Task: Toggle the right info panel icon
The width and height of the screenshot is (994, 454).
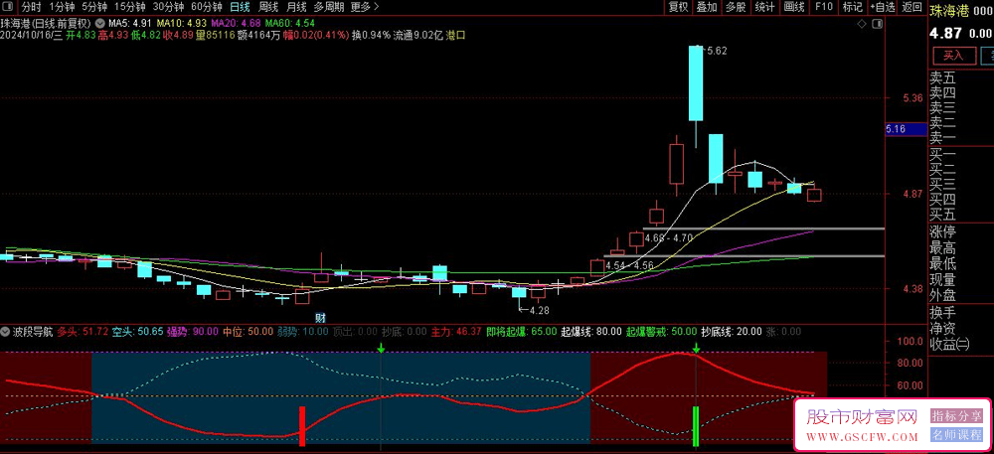Action: pyautogui.click(x=877, y=24)
